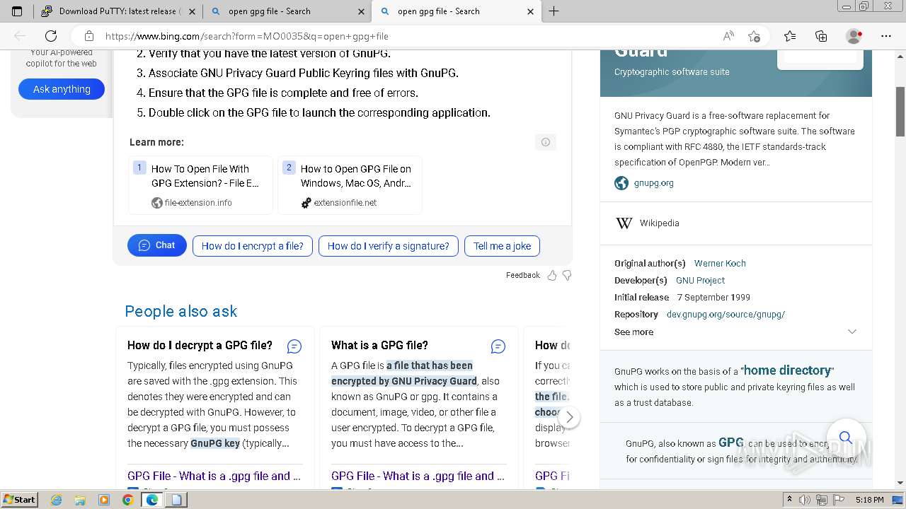Image resolution: width=906 pixels, height=509 pixels.
Task: Open File Explorer from taskbar
Action: tap(80, 500)
